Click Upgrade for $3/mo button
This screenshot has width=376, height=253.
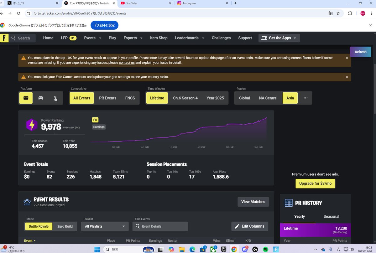click(x=315, y=183)
